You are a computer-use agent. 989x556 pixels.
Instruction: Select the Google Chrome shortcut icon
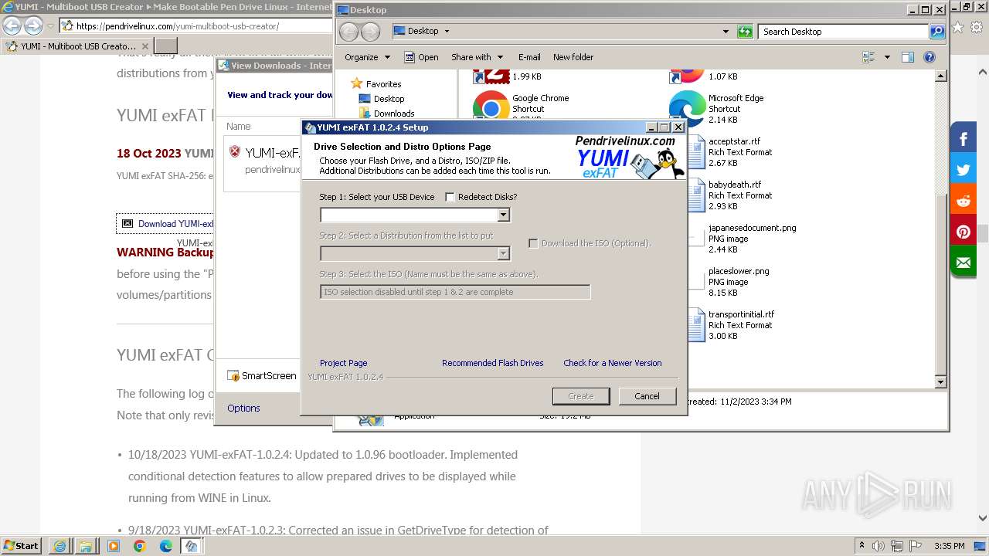point(491,107)
